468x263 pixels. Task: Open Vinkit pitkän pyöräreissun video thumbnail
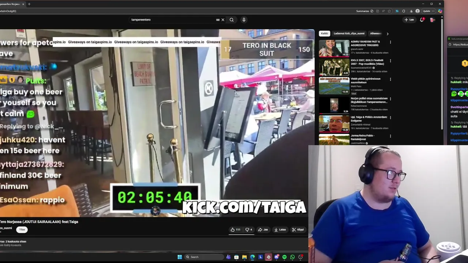(x=334, y=85)
